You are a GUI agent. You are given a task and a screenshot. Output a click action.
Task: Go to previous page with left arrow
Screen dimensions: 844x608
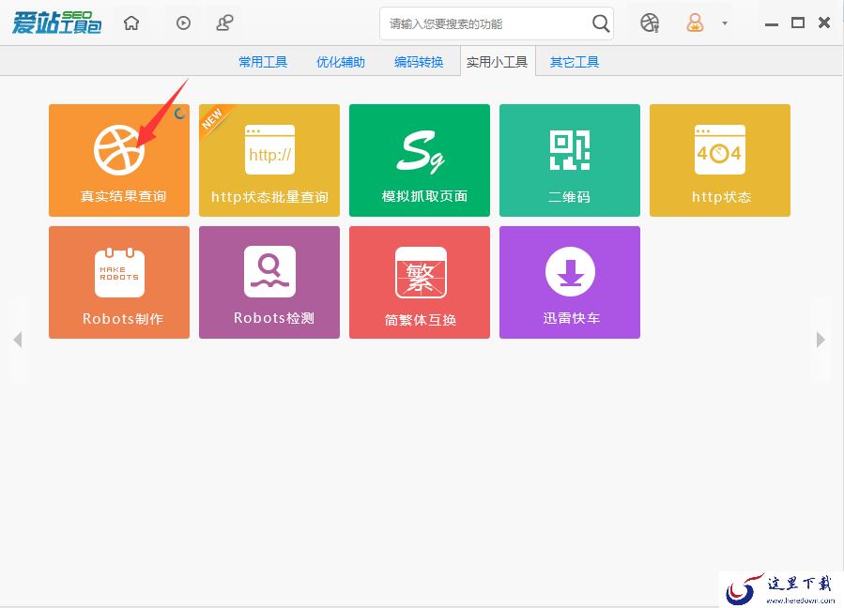coord(18,340)
